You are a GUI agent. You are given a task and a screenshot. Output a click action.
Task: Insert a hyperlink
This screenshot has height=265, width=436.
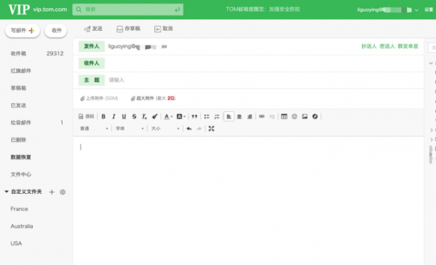click(262, 116)
